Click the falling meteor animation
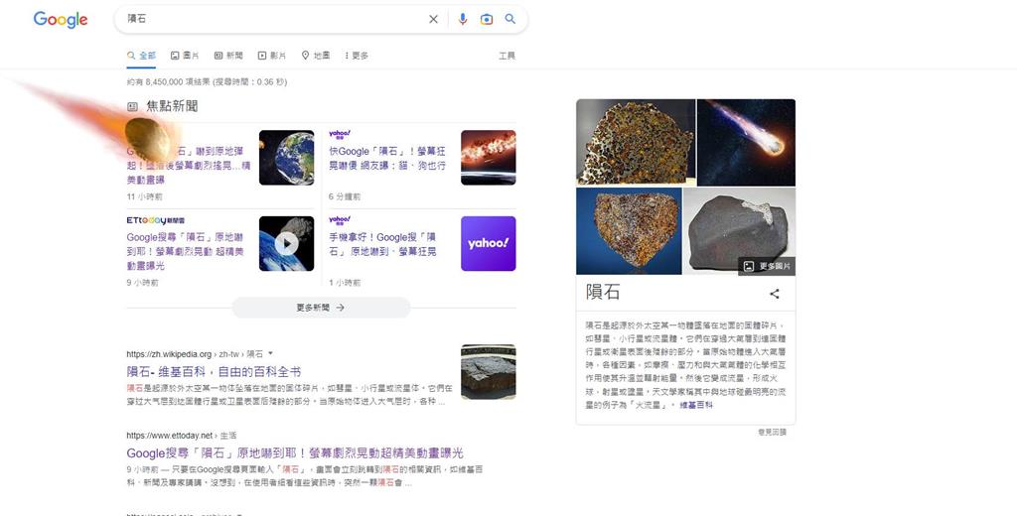This screenshot has width=1017, height=516. pyautogui.click(x=147, y=137)
